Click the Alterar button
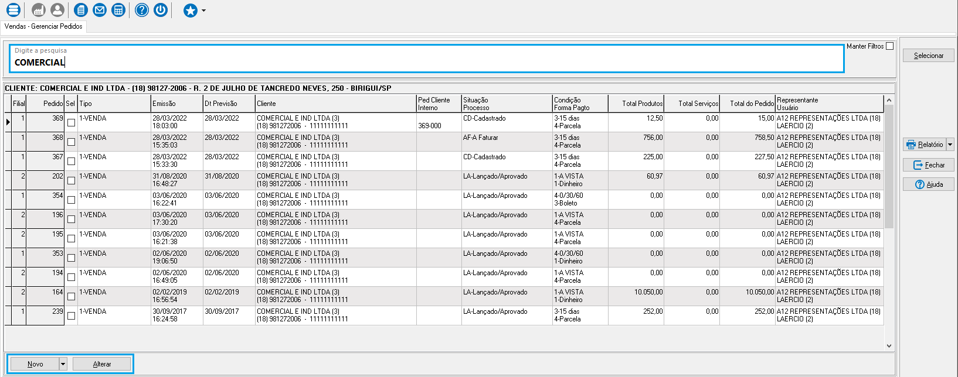Image resolution: width=958 pixels, height=377 pixels. click(102, 364)
